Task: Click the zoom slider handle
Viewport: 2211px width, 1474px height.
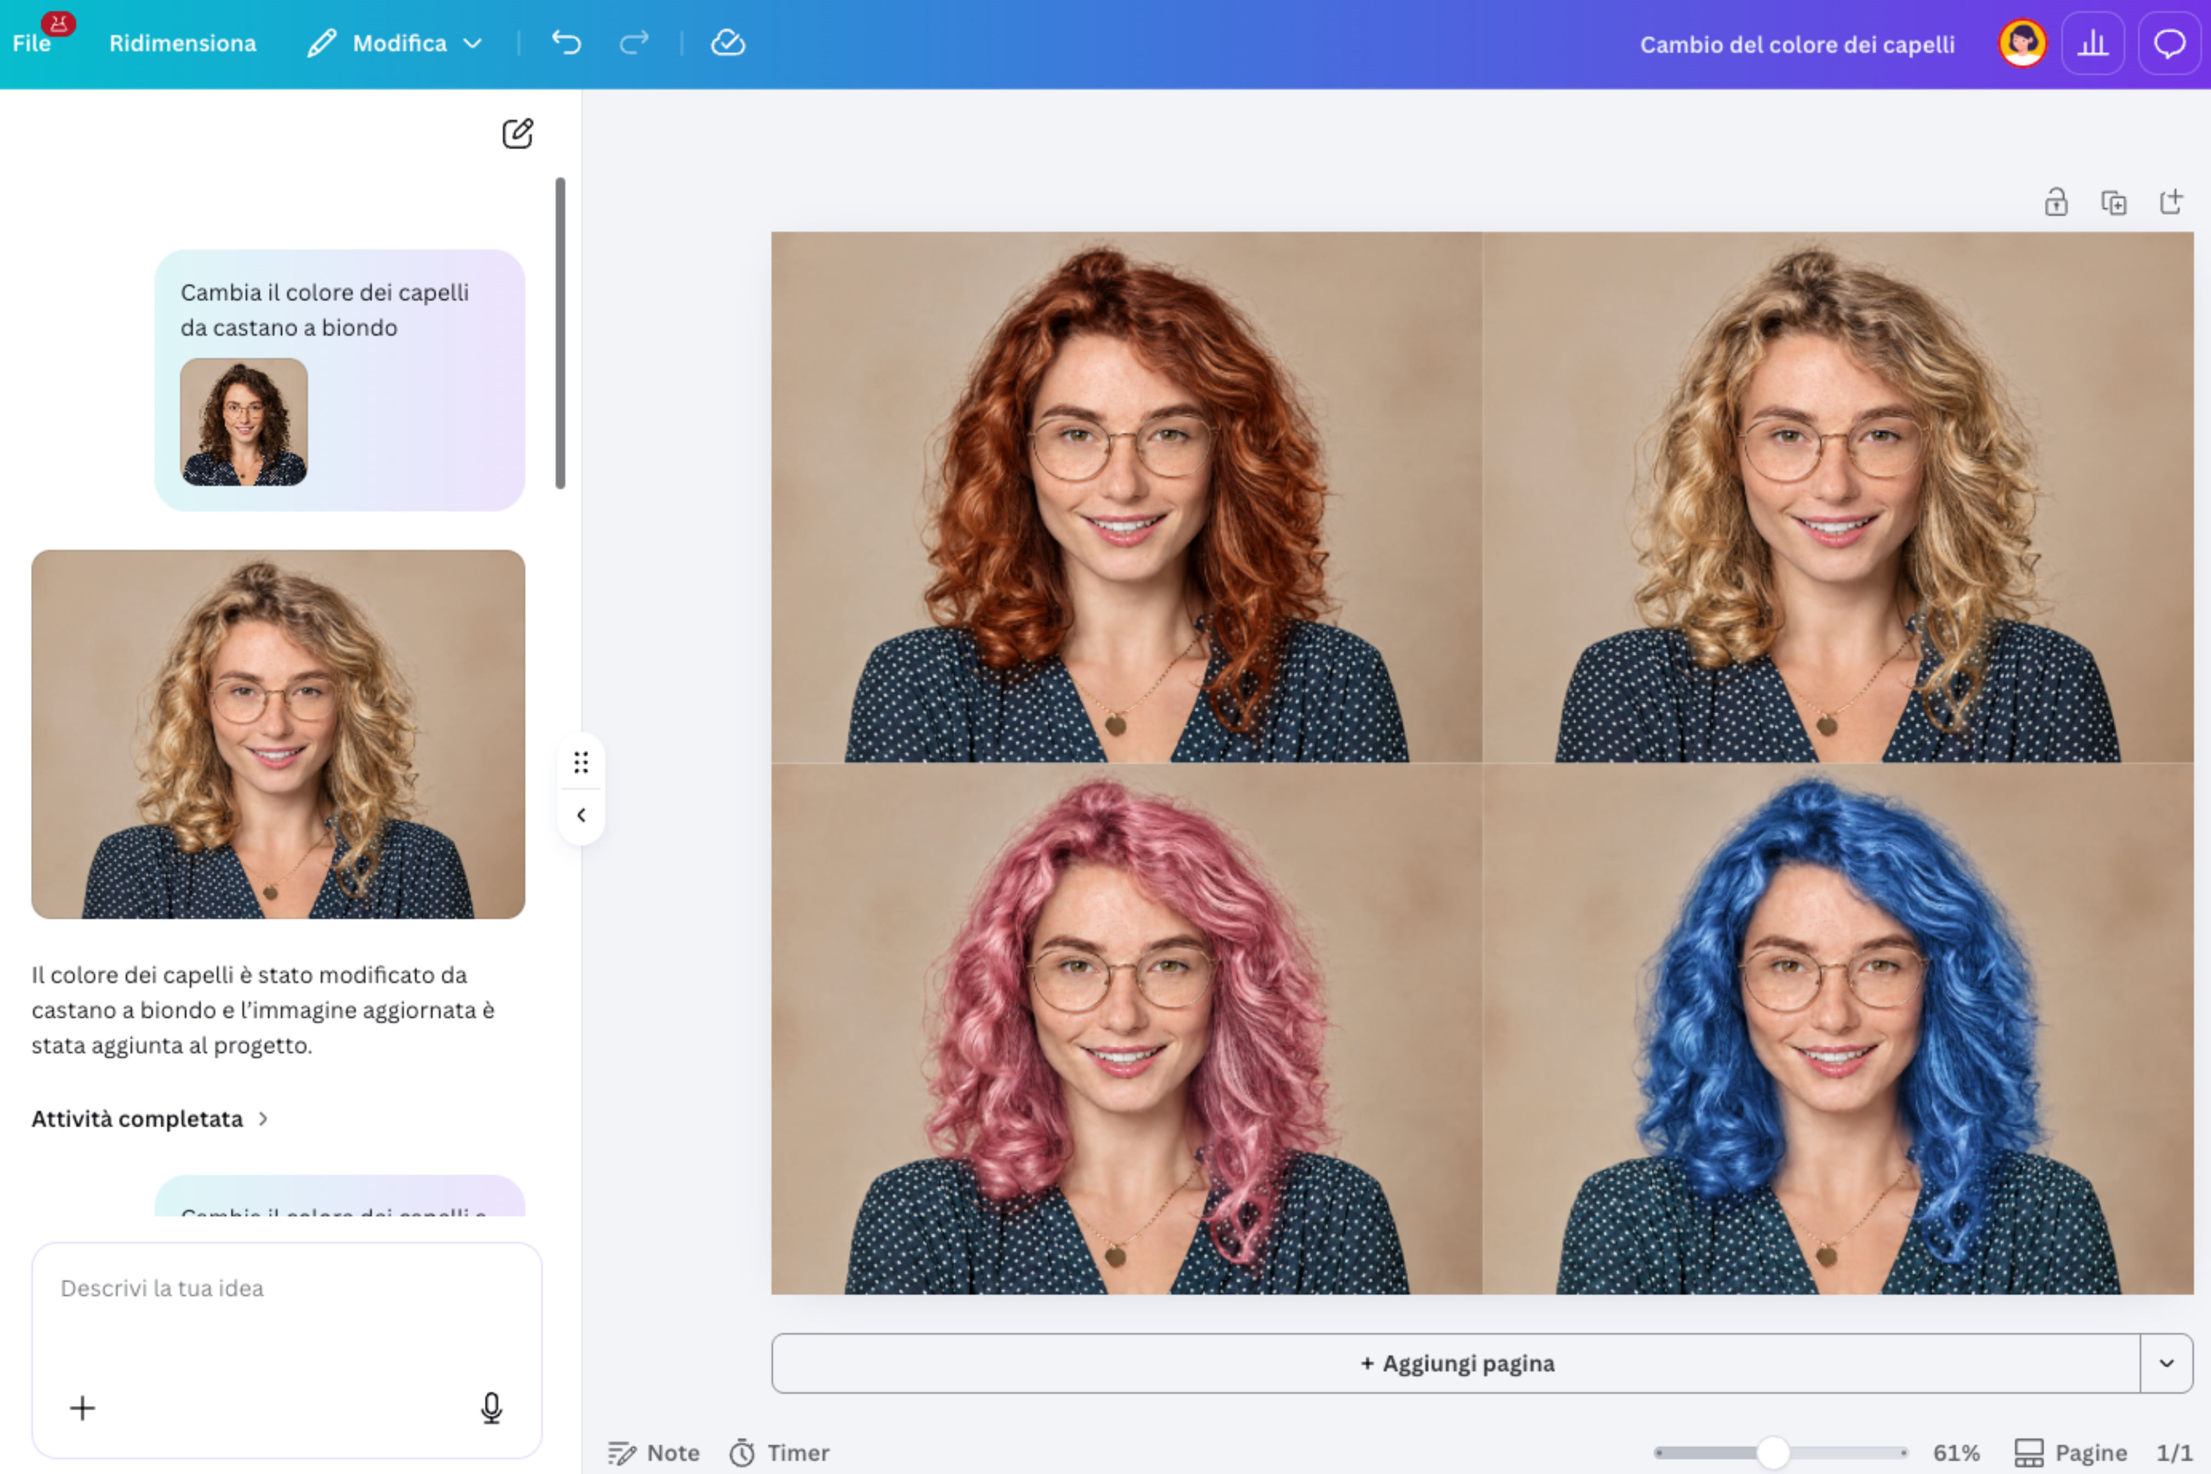Action: click(1773, 1453)
